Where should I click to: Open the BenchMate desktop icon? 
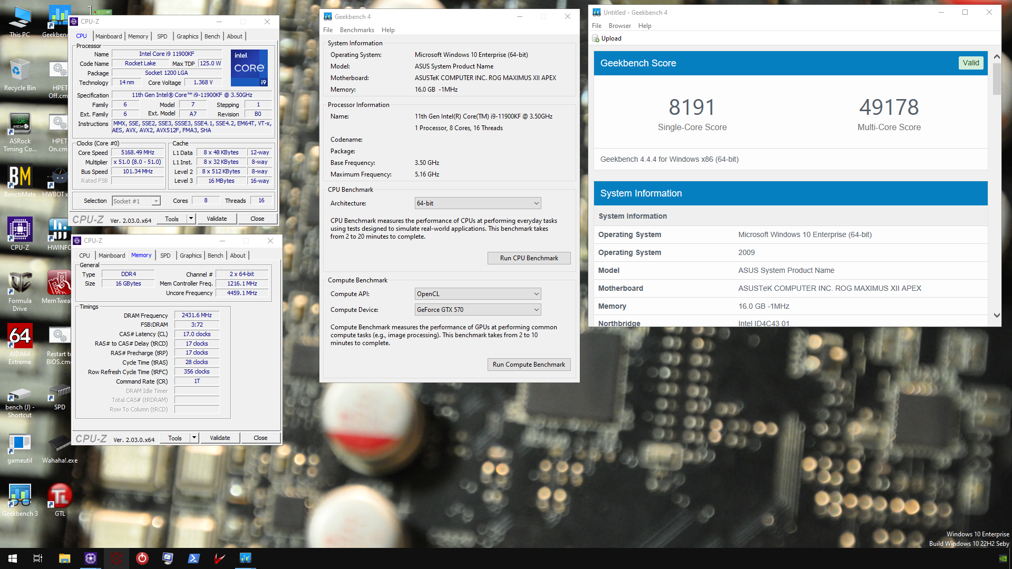click(20, 182)
